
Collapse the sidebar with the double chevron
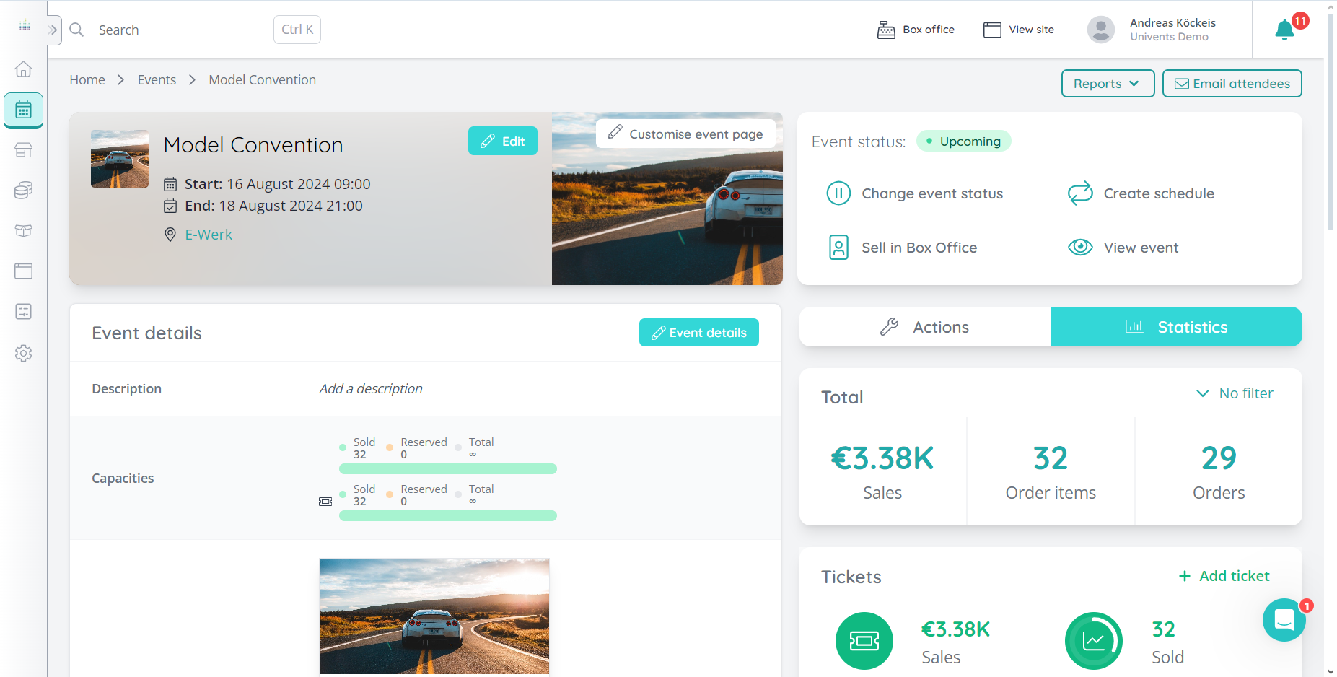pyautogui.click(x=52, y=30)
